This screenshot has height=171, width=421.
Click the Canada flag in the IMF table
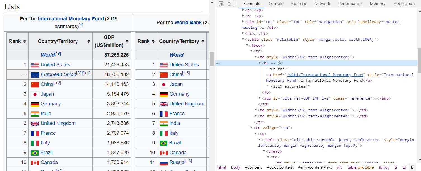35,163
